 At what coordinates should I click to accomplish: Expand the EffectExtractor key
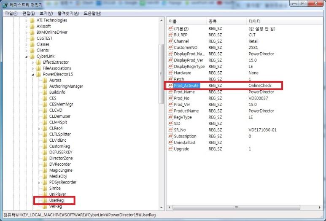pos(32,62)
